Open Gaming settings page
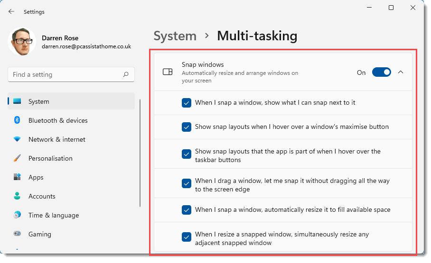The width and height of the screenshot is (431, 263). [x=71, y=234]
